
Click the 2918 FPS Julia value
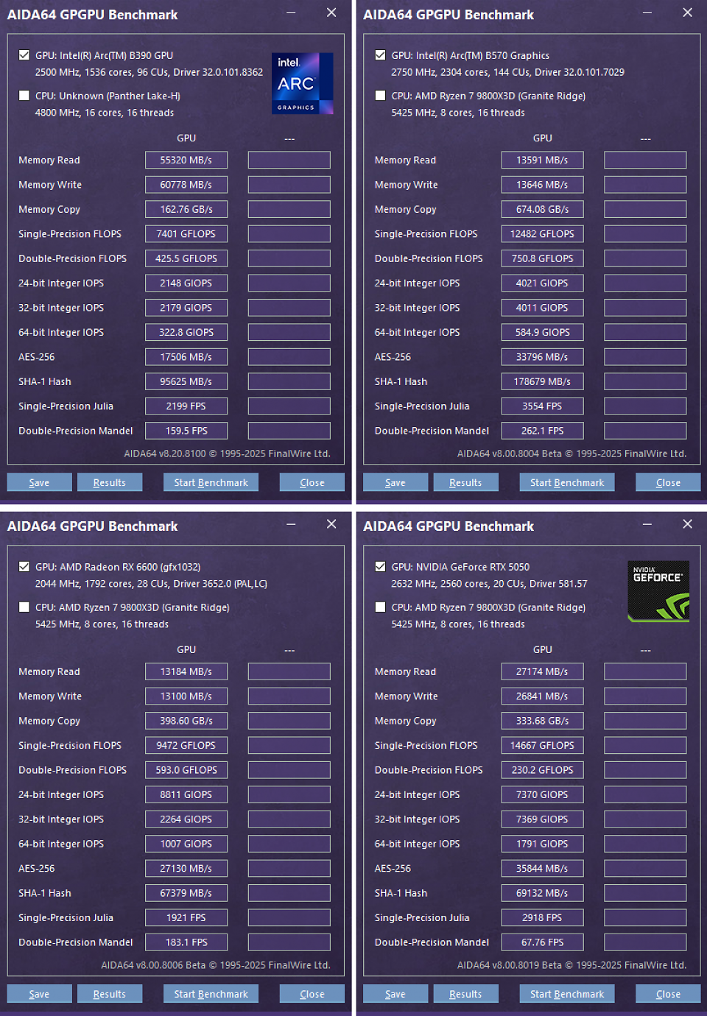click(x=543, y=917)
